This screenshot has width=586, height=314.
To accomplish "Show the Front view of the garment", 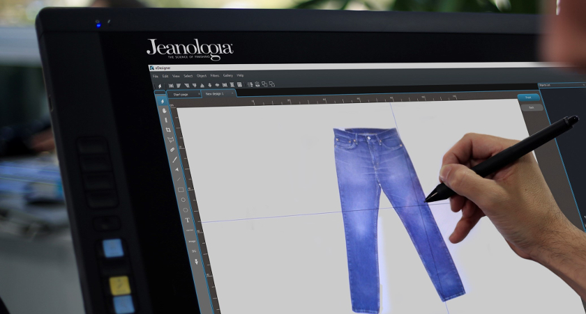I will click(529, 97).
